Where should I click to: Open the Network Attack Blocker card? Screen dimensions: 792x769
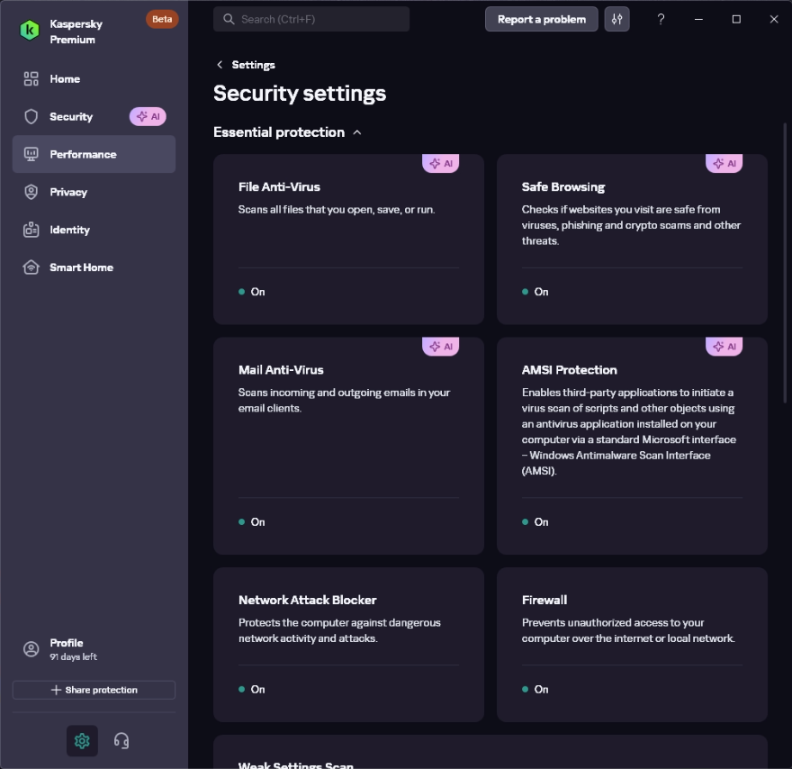tap(348, 644)
